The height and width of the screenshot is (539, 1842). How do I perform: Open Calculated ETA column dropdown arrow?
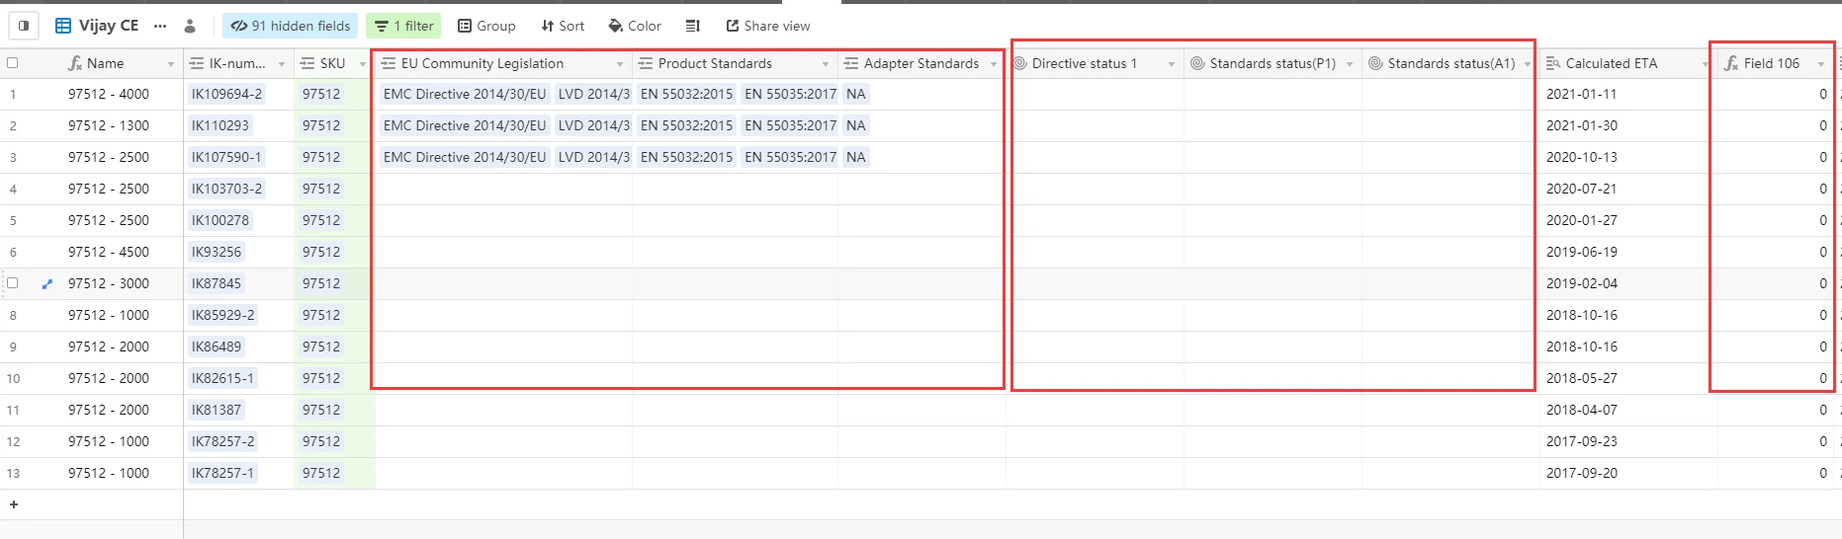coord(1706,64)
